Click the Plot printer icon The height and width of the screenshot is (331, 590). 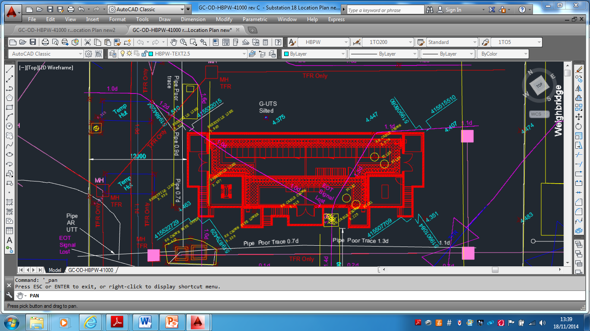pos(45,42)
